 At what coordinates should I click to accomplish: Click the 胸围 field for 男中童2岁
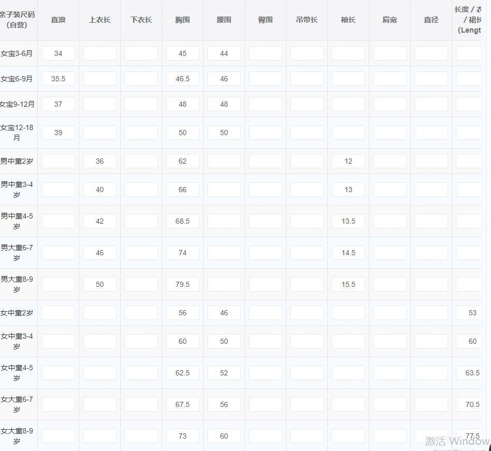[x=182, y=161]
